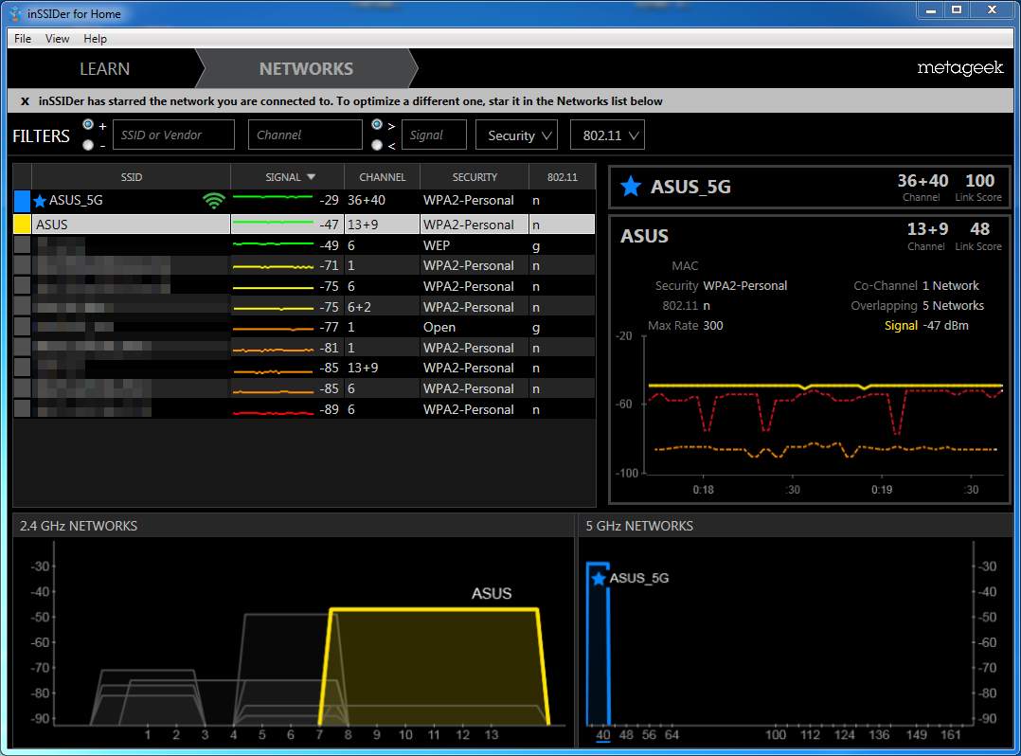Click the 5 GHz NETWORKS panel title
This screenshot has width=1021, height=756.
coord(638,526)
